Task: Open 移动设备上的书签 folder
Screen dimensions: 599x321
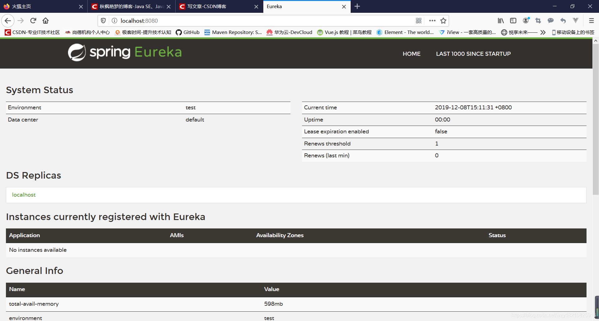Action: click(573, 32)
